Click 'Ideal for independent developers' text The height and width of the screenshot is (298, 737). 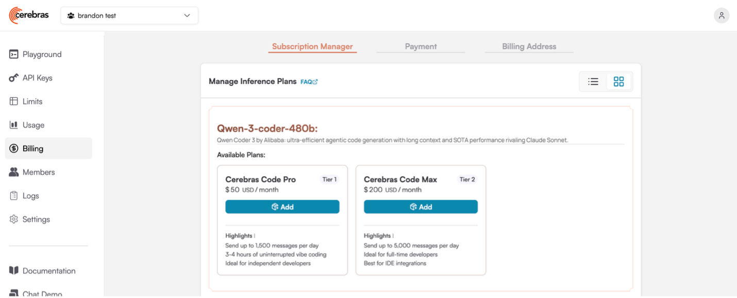click(268, 263)
